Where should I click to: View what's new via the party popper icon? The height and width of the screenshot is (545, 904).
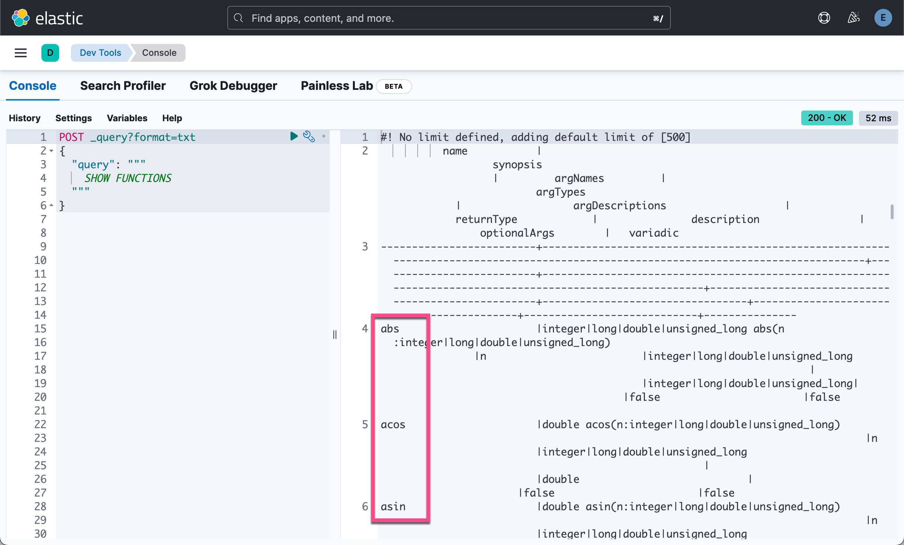coord(853,17)
